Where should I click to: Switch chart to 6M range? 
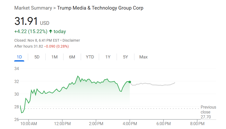point(72,57)
